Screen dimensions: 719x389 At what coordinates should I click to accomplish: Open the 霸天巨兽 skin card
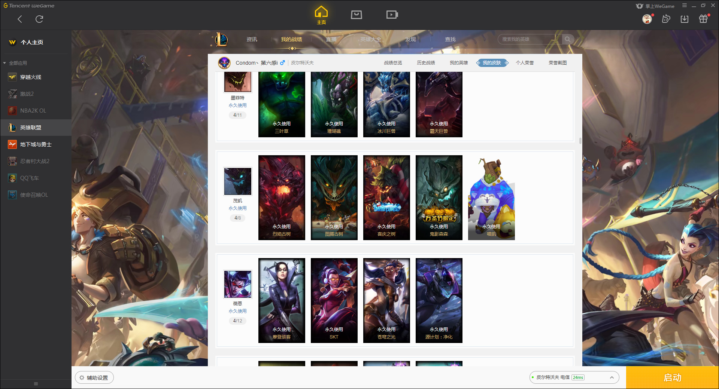click(439, 104)
